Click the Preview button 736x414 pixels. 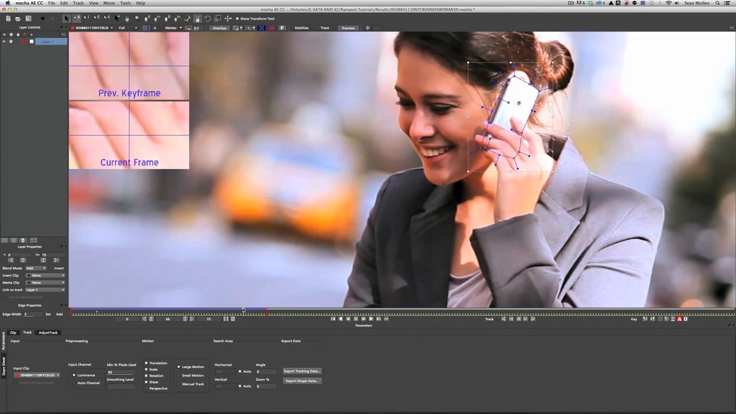click(348, 28)
